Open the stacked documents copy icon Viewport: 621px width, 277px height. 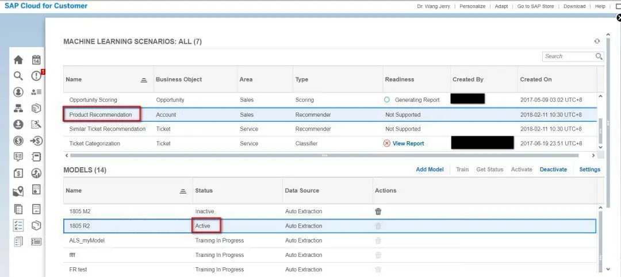pos(18,209)
